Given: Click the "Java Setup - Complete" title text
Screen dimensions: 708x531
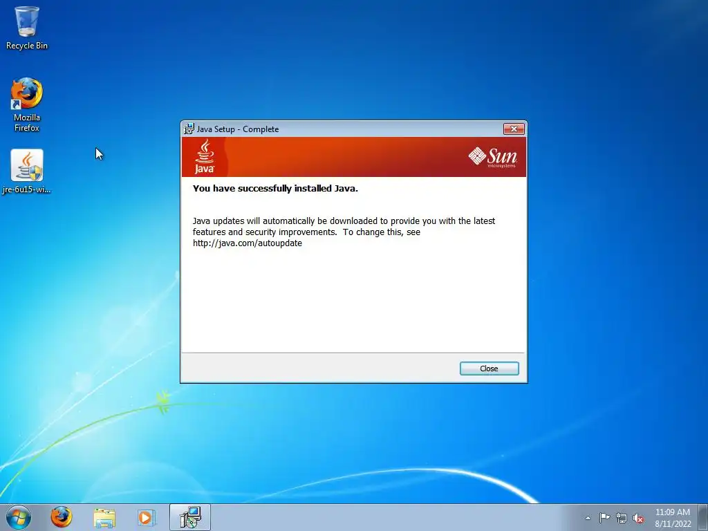Looking at the screenshot, I should point(238,129).
